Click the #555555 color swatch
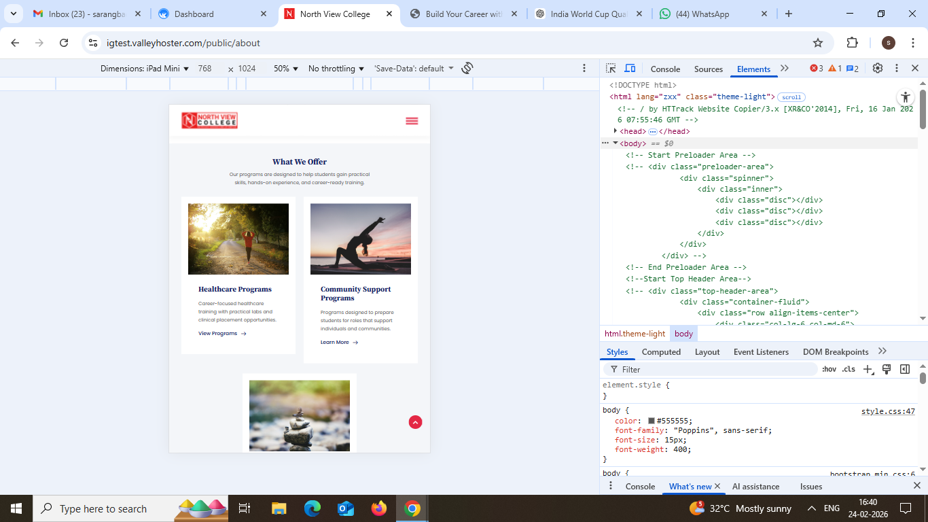The image size is (928, 522). pyautogui.click(x=652, y=421)
